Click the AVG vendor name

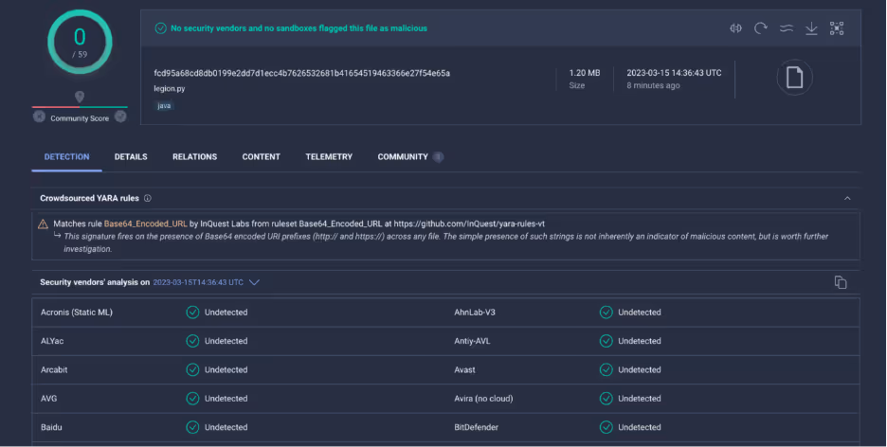point(48,399)
